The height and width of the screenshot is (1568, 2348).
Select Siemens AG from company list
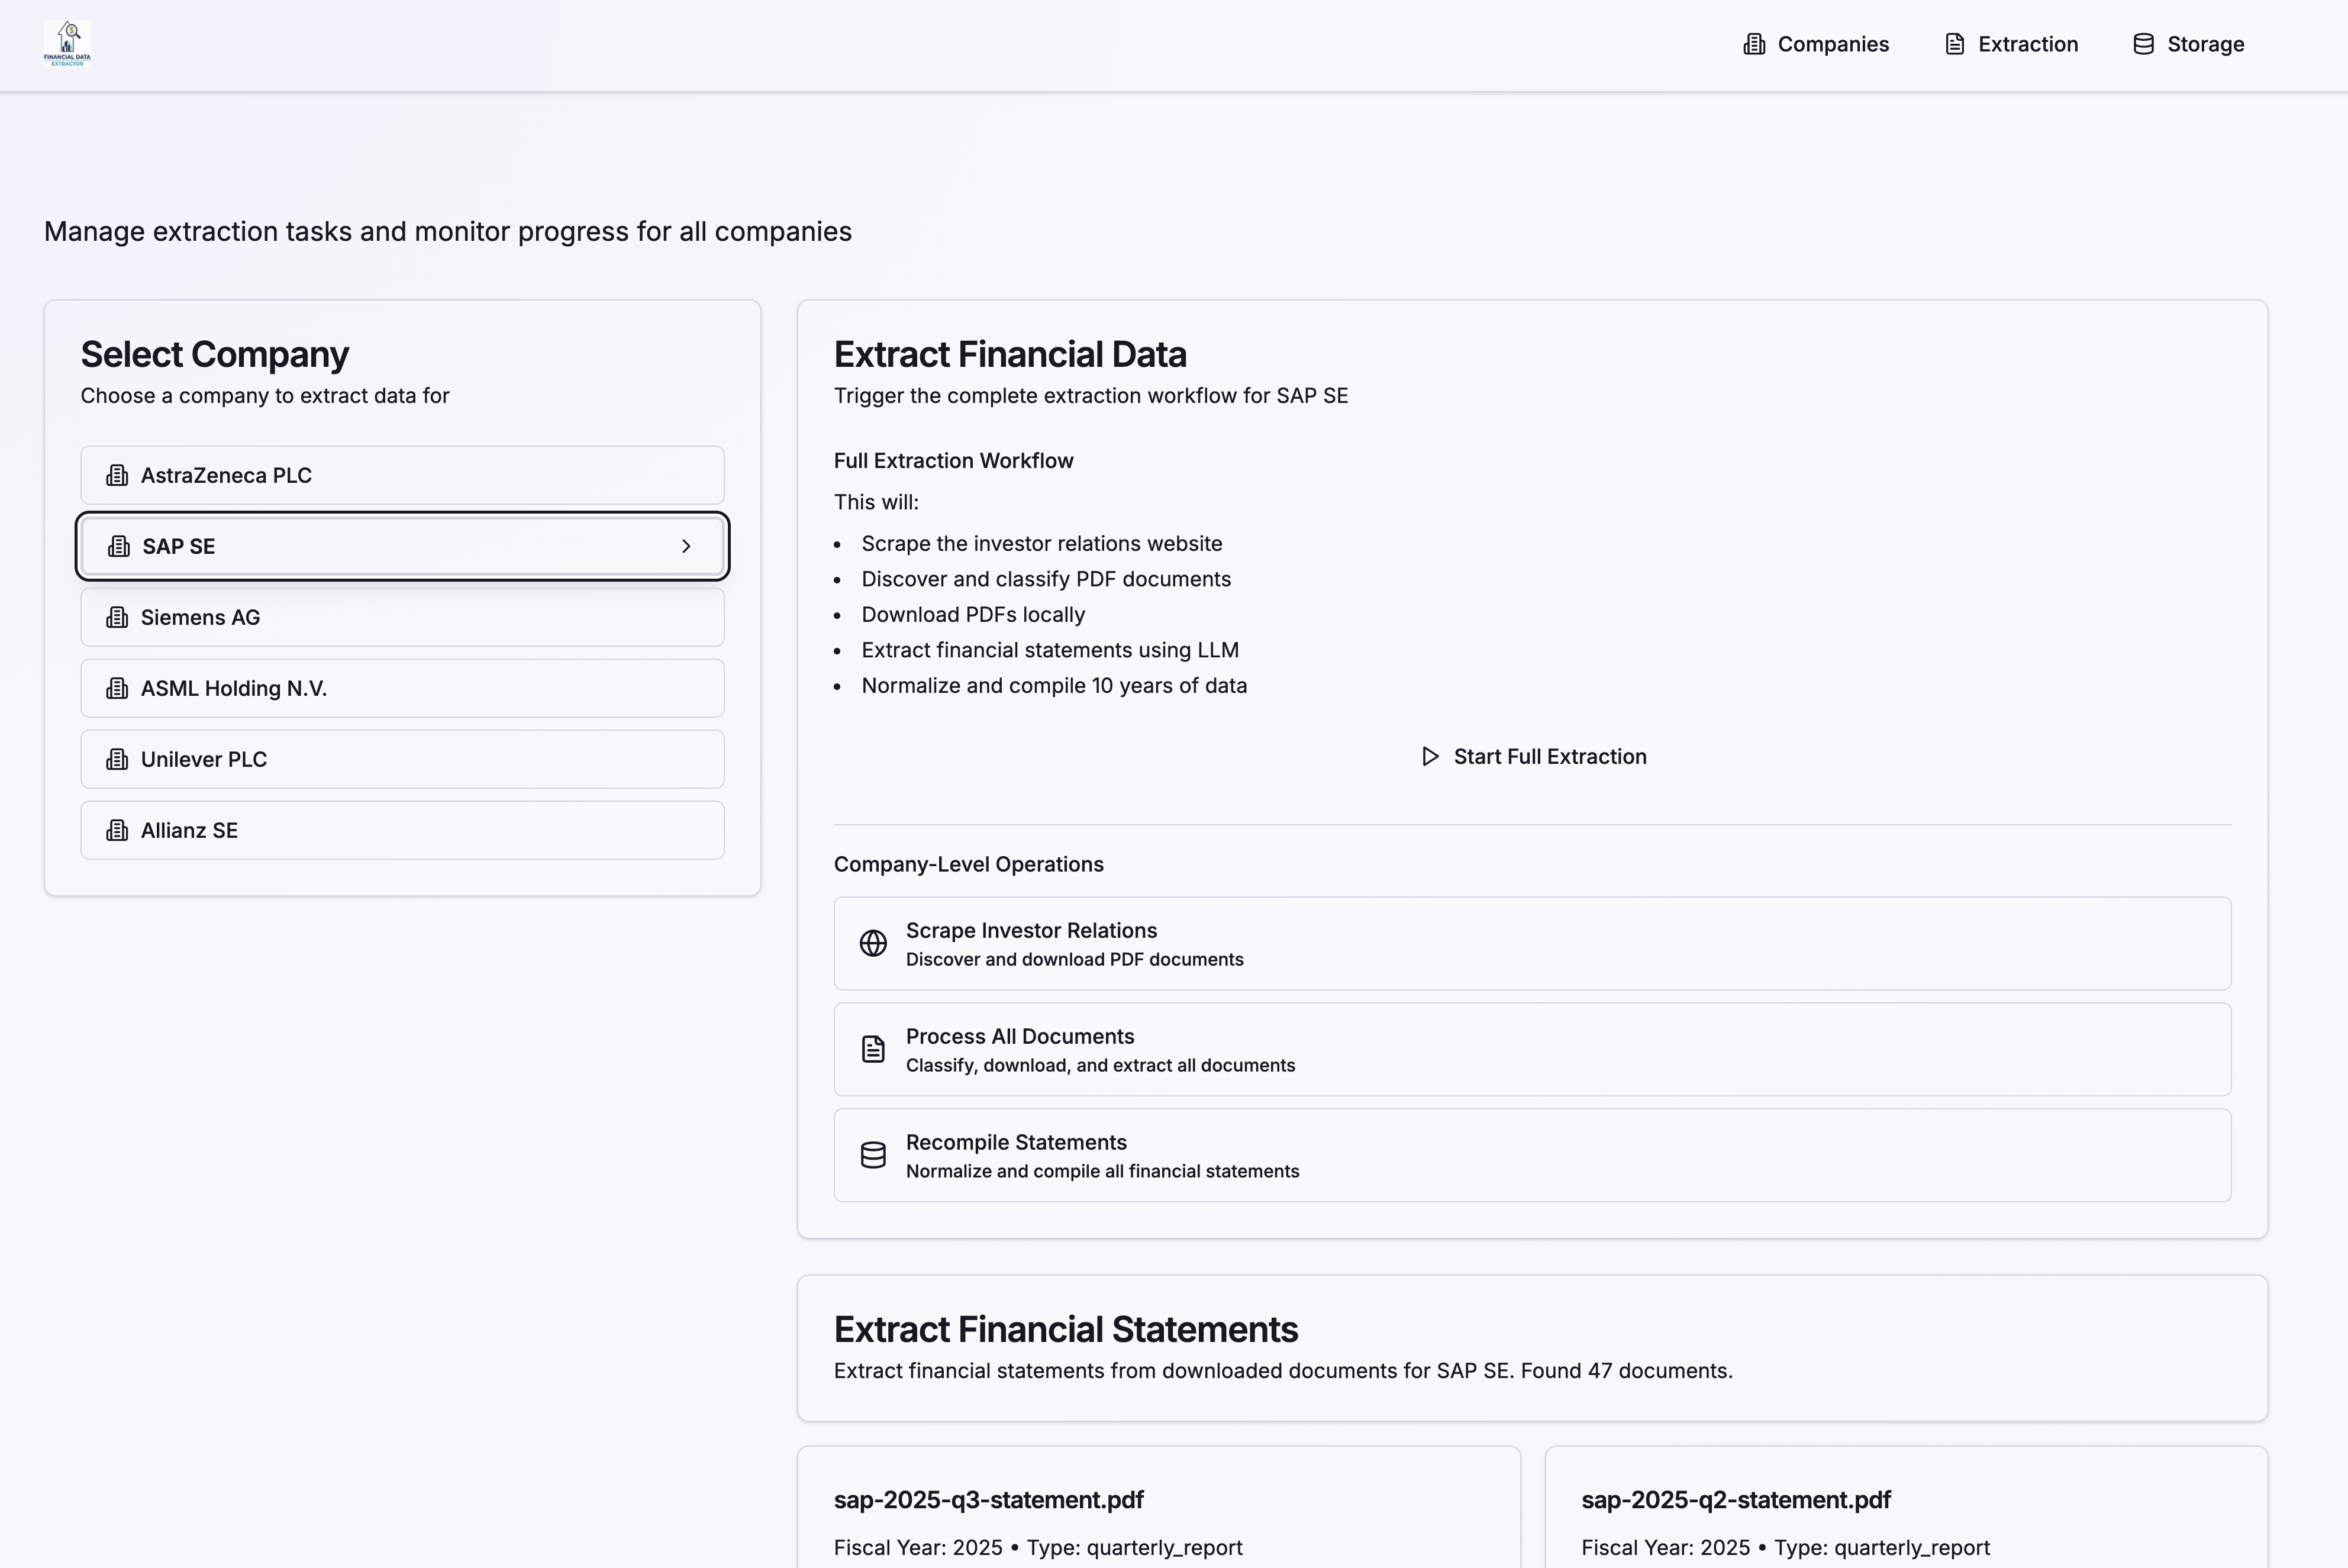point(402,617)
